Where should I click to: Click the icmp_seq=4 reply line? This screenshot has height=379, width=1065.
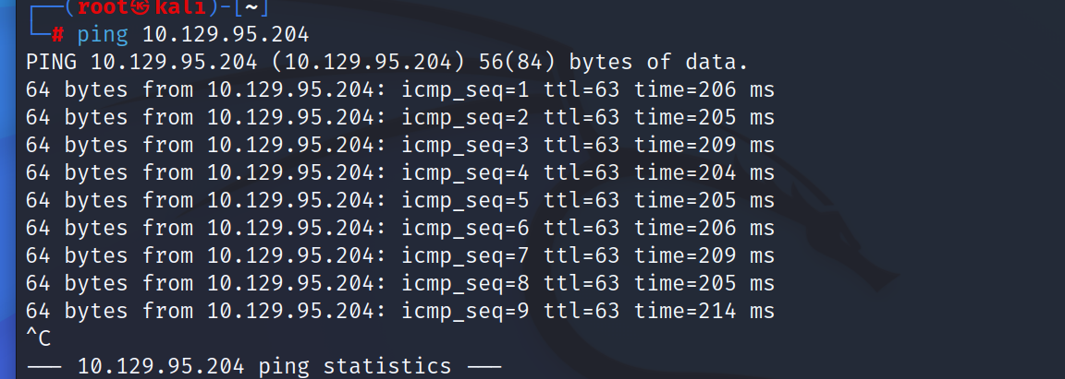point(400,172)
